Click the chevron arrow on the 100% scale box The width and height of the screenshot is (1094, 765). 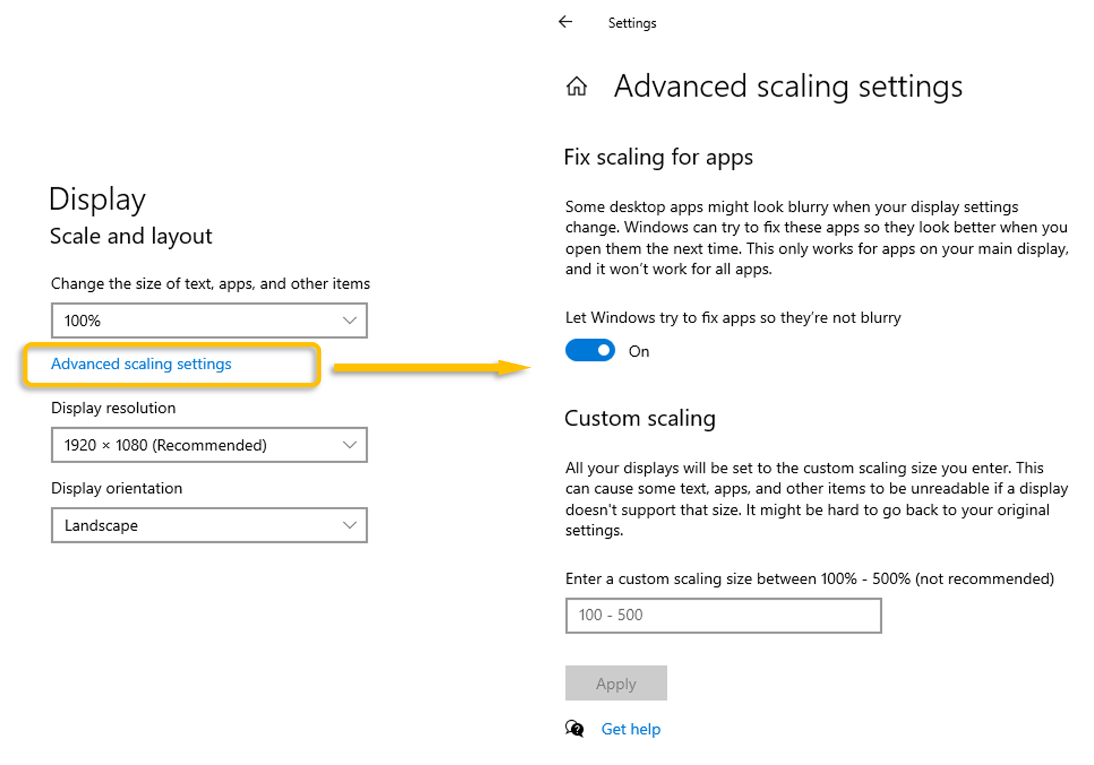[349, 320]
